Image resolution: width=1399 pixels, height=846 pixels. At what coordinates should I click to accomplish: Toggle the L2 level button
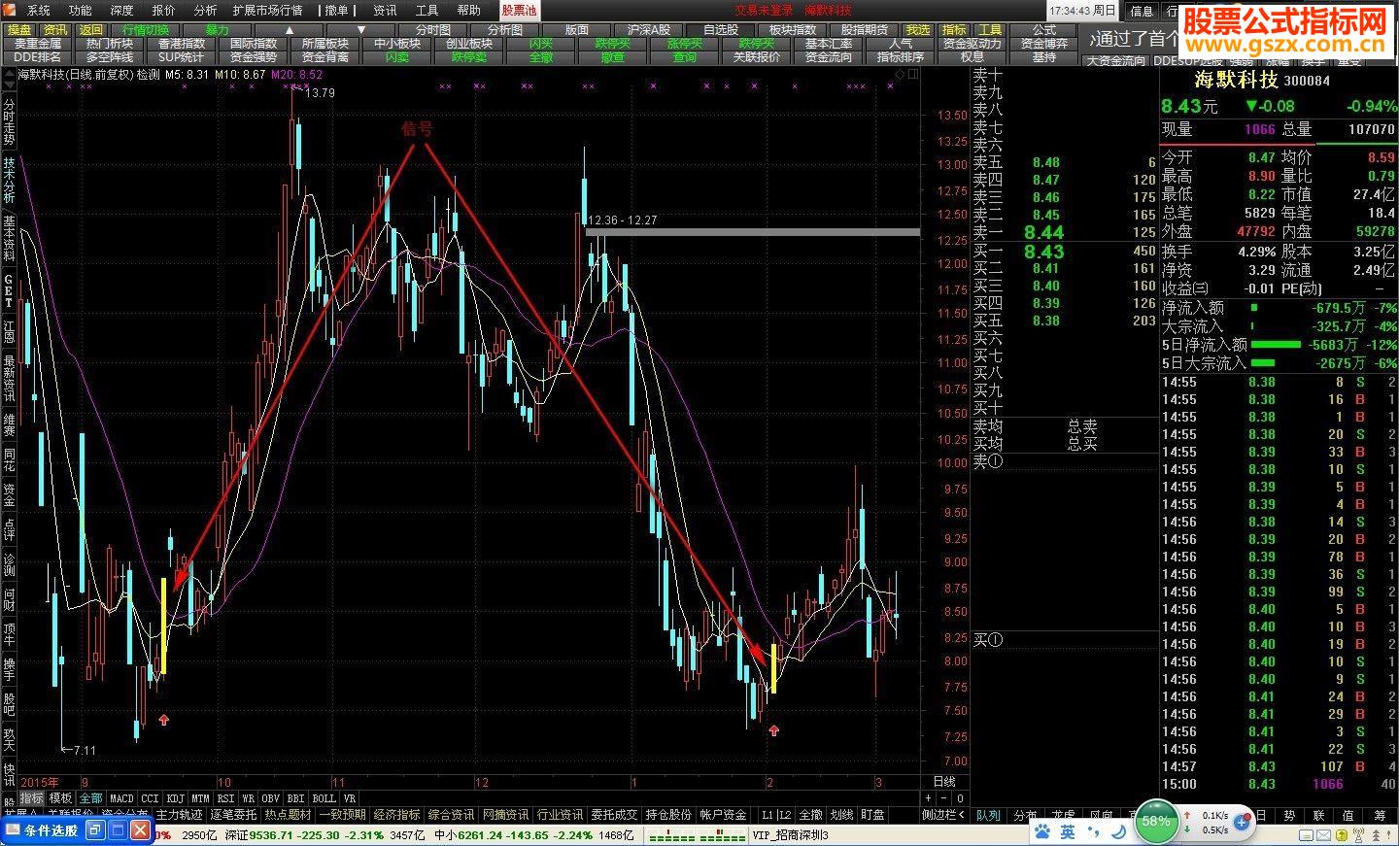point(785,815)
